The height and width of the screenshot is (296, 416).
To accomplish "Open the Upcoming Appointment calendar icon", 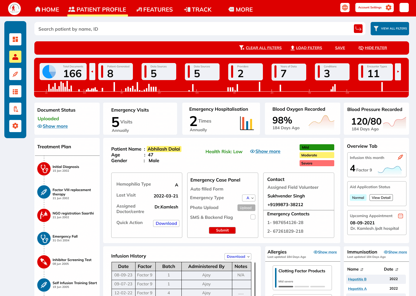I will coord(400,216).
